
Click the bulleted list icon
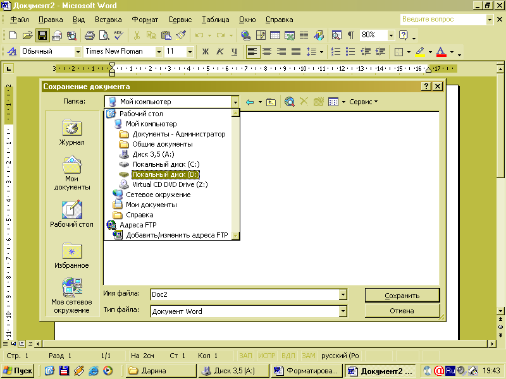tap(350, 52)
